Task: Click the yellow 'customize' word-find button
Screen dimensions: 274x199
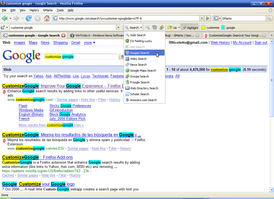Action: [x=210, y=28]
